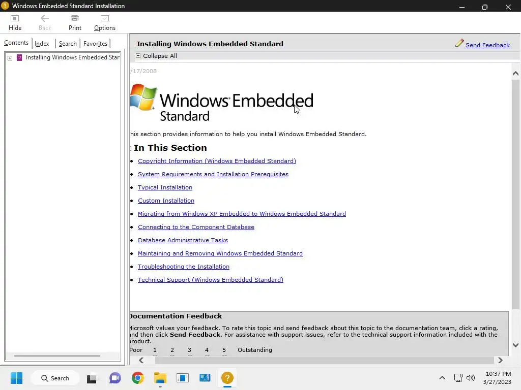The image size is (521, 390).
Task: Click the Windows Embedded Standard logo
Action: [x=222, y=103]
